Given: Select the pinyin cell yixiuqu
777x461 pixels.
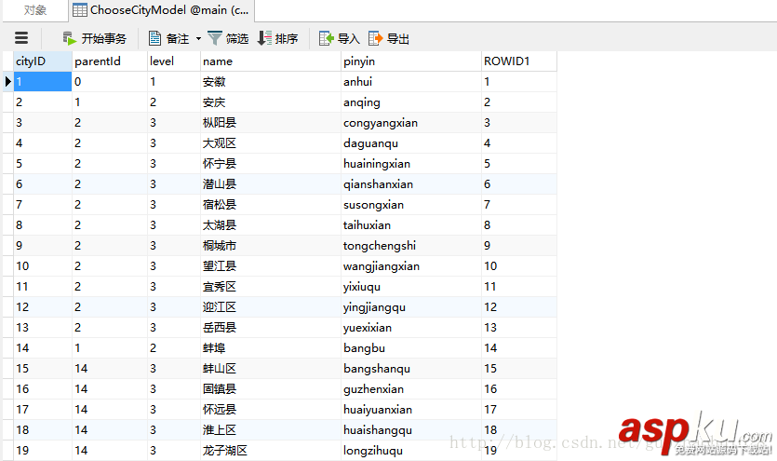Looking at the screenshot, I should [x=411, y=287].
